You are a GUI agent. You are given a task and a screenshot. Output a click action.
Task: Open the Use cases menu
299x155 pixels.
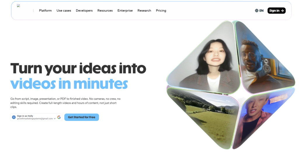(64, 11)
